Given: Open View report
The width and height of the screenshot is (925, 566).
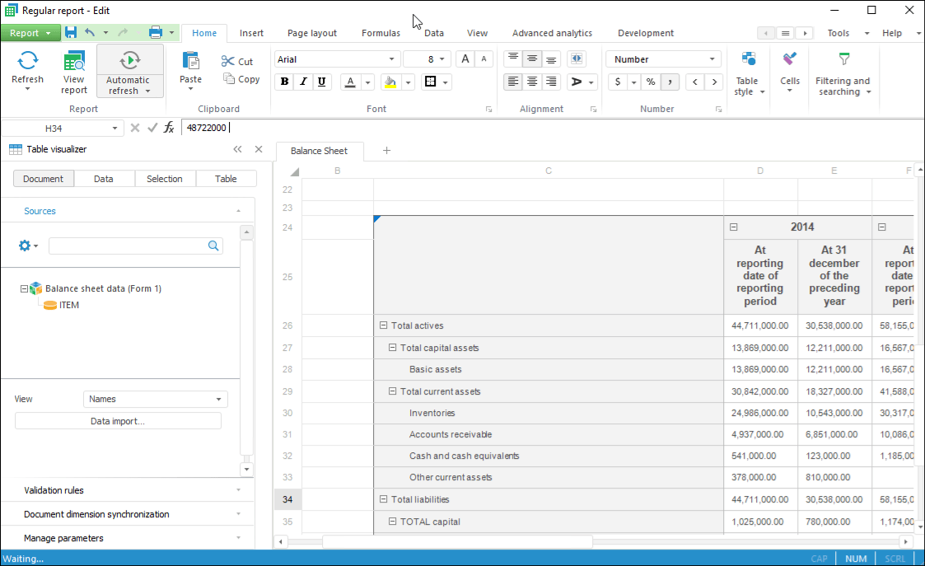Looking at the screenshot, I should point(74,71).
